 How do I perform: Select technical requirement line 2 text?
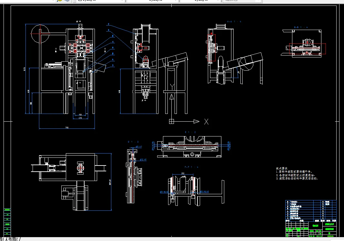(296, 175)
